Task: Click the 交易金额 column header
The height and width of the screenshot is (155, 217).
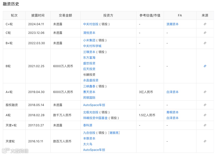Action: pyautogui.click(x=65, y=15)
